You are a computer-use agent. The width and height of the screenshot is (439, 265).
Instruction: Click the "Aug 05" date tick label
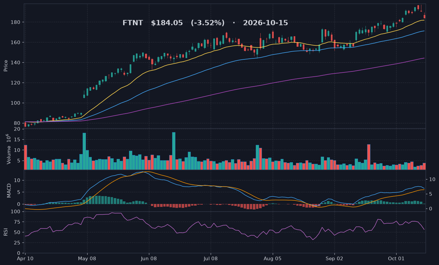pos(272,259)
